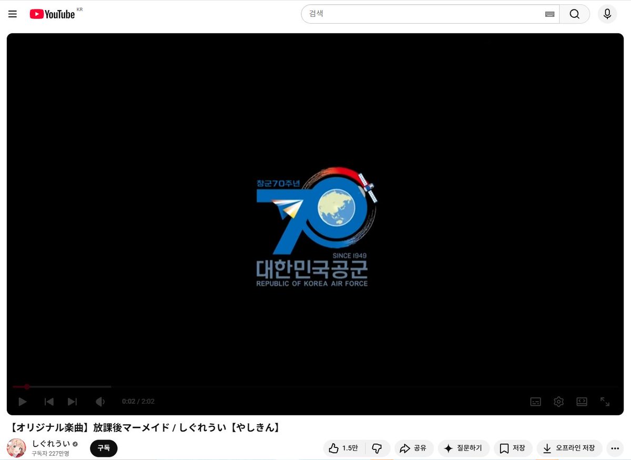Click the 0:02 / 2:02 time display

[138, 402]
